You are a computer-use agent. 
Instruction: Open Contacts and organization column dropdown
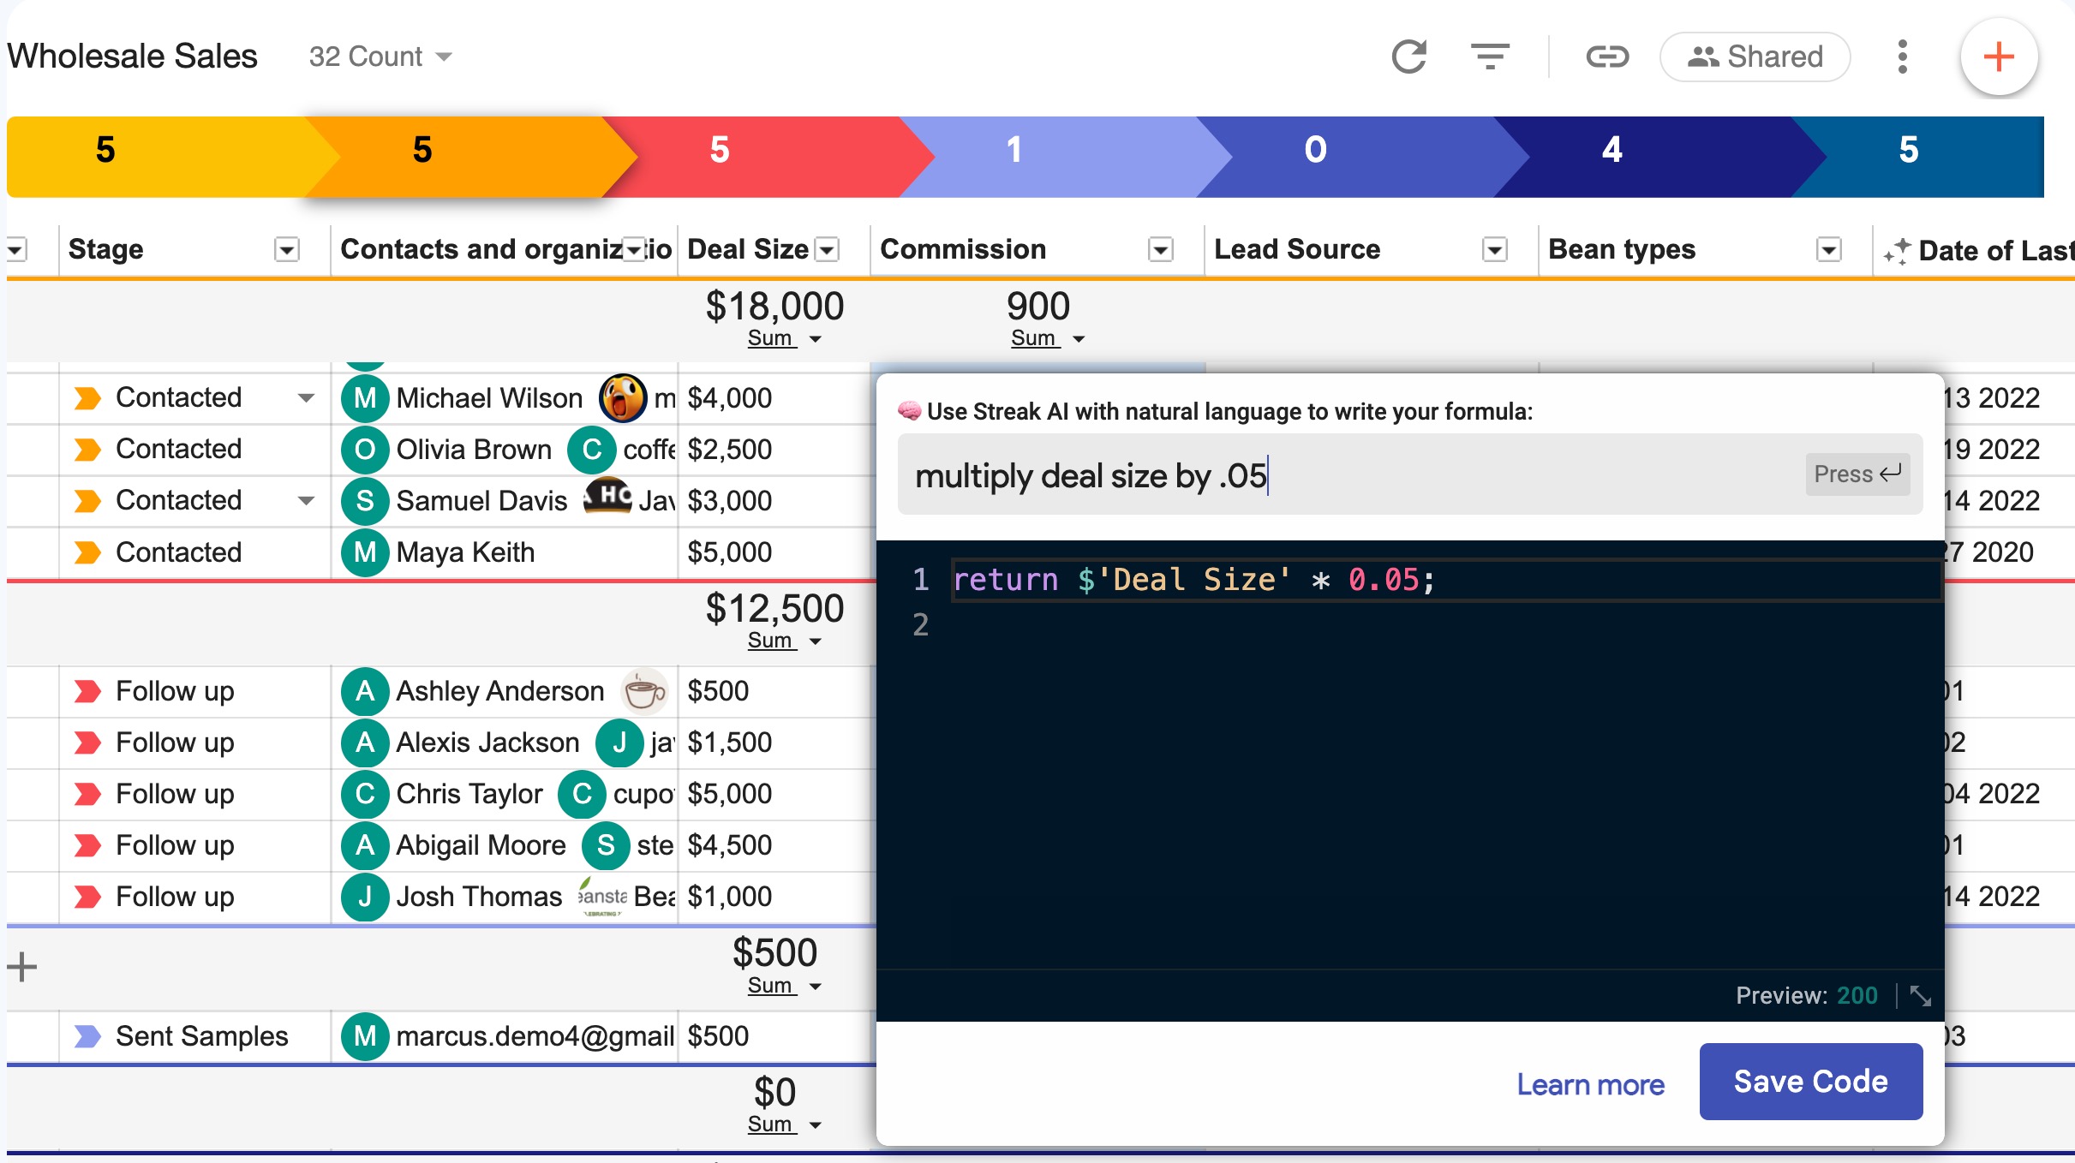click(x=634, y=249)
